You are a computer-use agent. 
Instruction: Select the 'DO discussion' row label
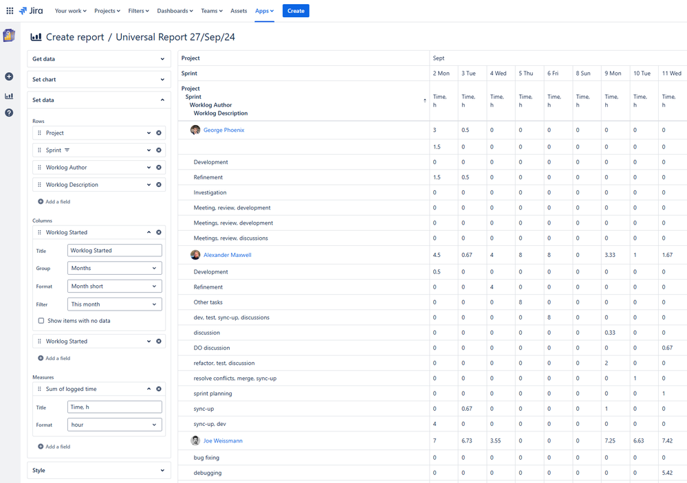(x=212, y=348)
